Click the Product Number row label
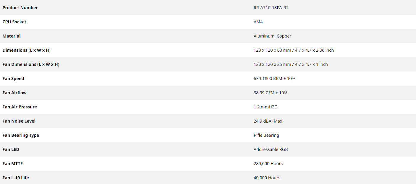The image size is (416, 184). [x=20, y=8]
